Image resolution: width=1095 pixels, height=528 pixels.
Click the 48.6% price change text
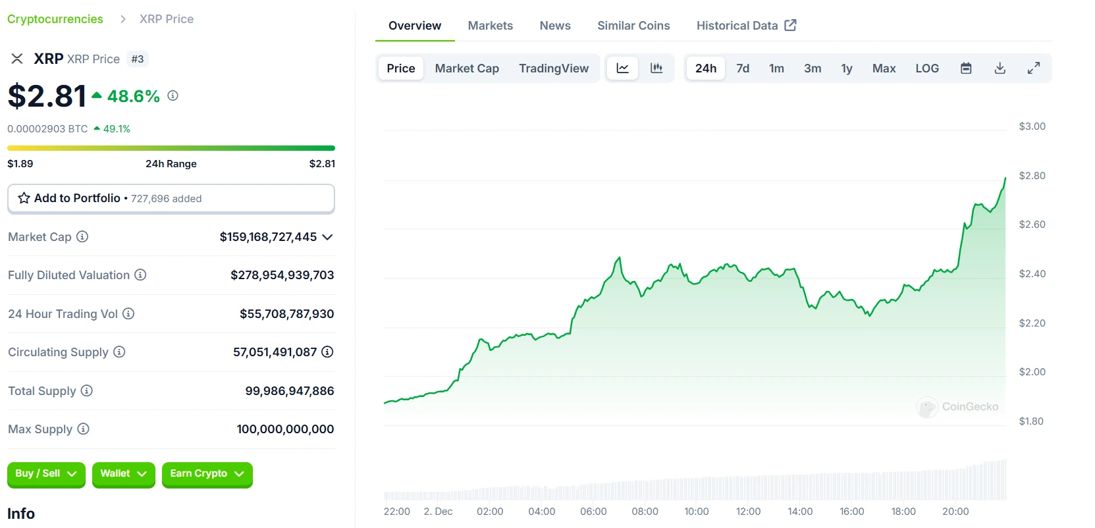(134, 96)
